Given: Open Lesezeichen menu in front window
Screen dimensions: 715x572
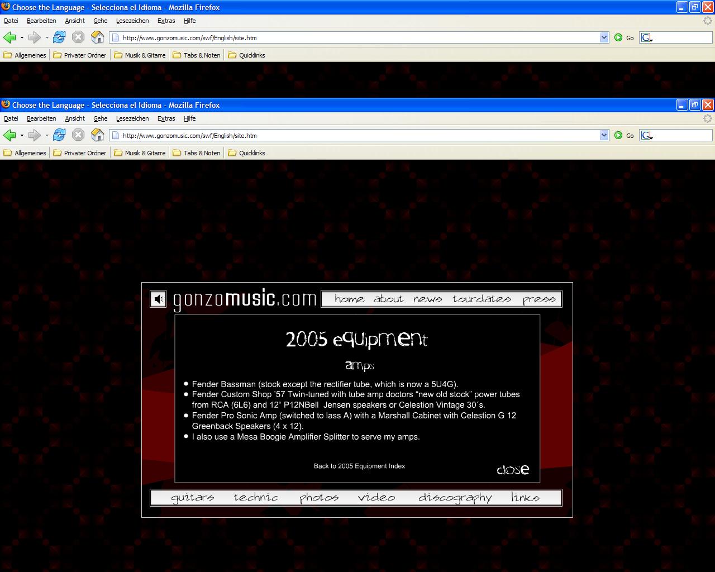Looking at the screenshot, I should 132,118.
